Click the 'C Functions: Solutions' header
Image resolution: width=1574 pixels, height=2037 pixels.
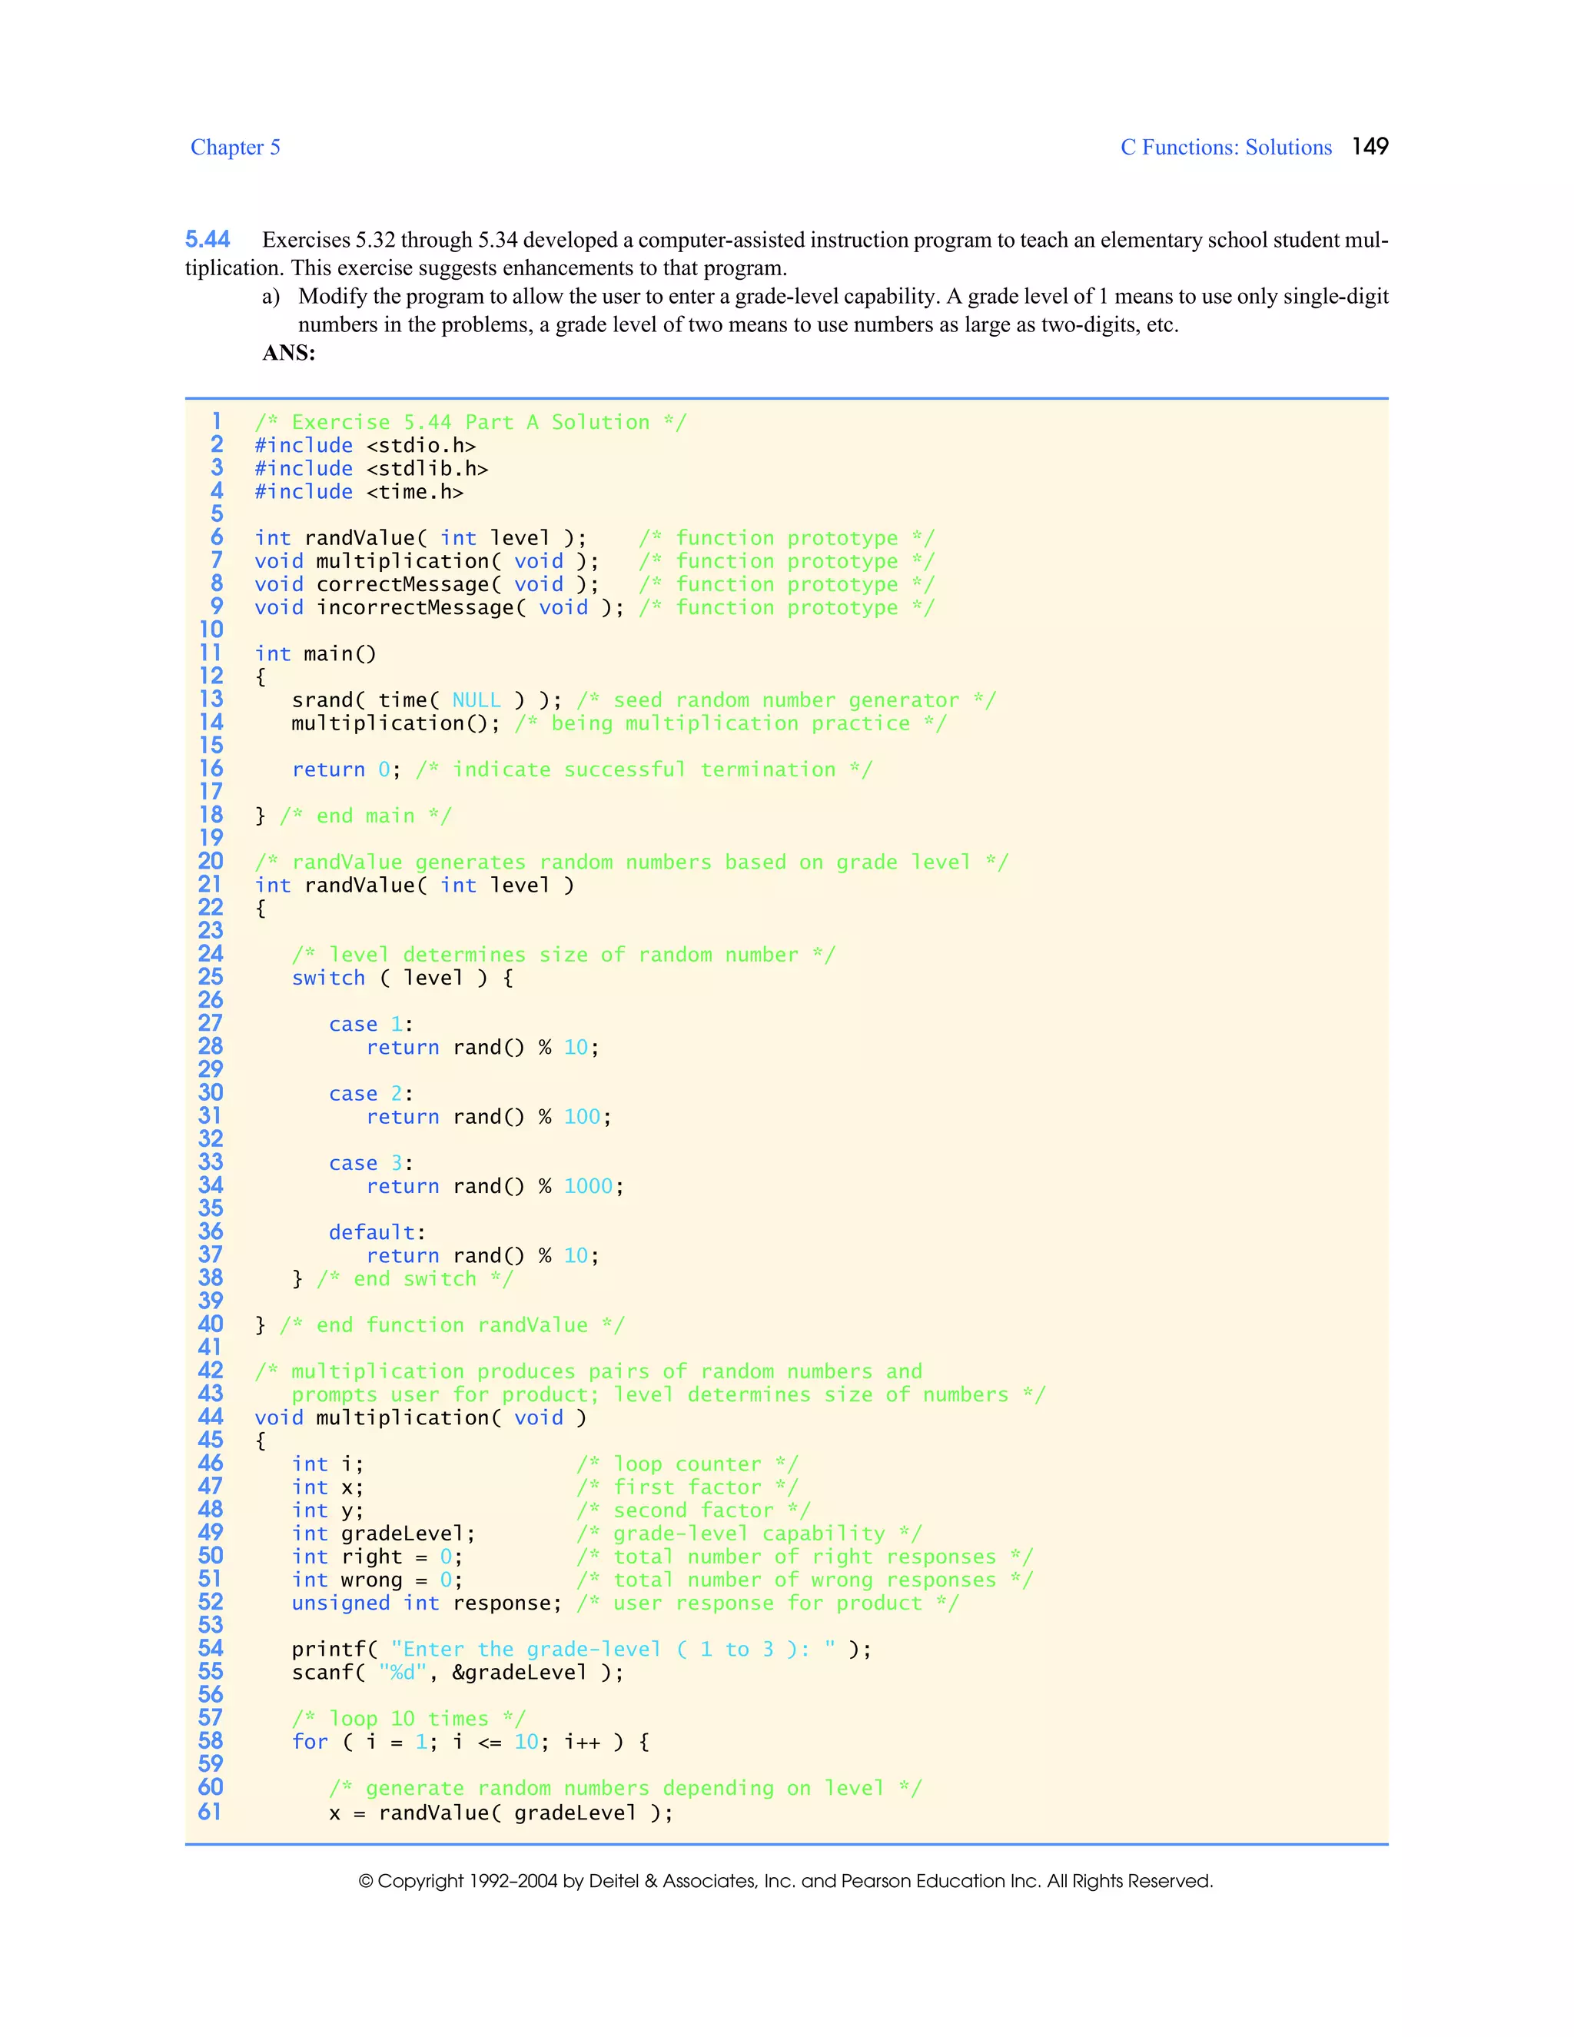point(1225,148)
